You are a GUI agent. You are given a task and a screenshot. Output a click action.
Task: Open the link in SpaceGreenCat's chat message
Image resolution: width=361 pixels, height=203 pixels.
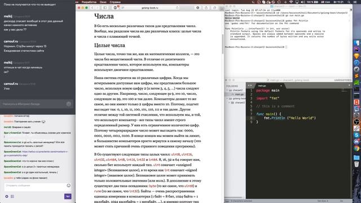pos(36,153)
